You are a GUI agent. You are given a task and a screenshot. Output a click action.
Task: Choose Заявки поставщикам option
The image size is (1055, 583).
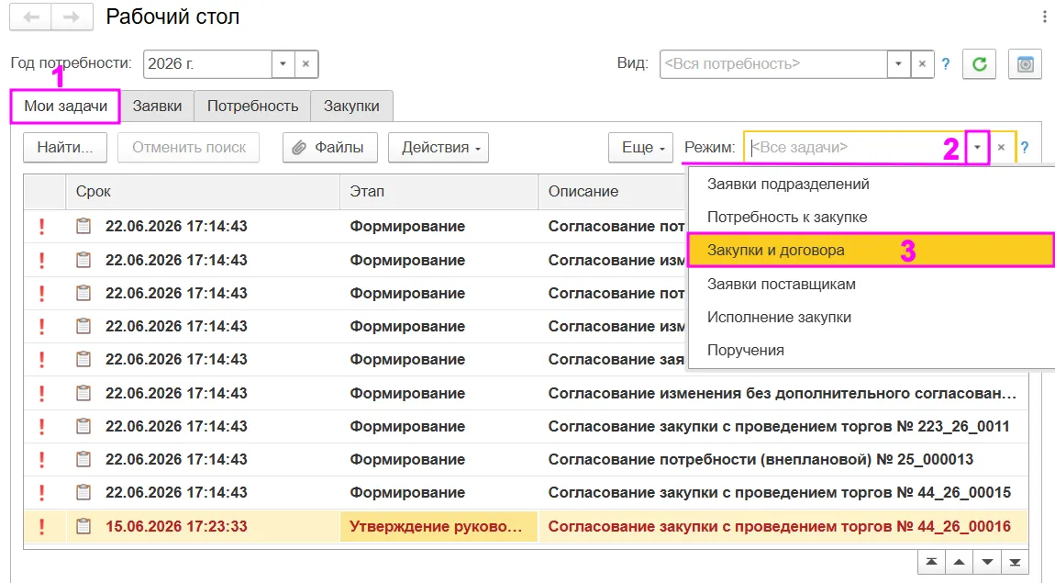[x=872, y=284]
